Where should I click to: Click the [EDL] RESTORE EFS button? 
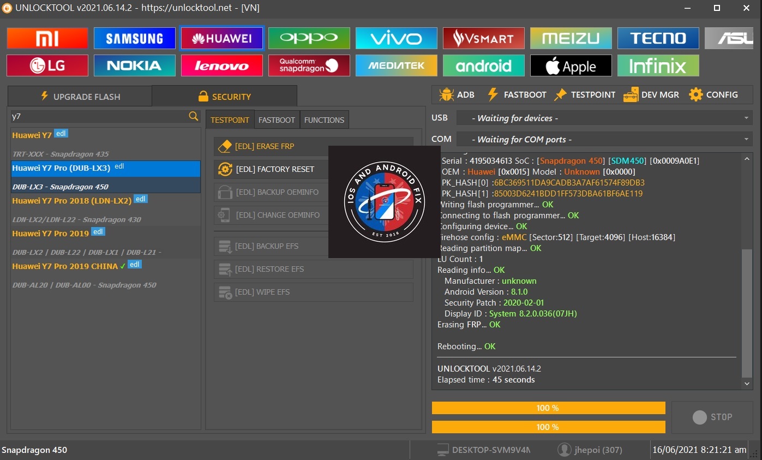[x=314, y=269]
